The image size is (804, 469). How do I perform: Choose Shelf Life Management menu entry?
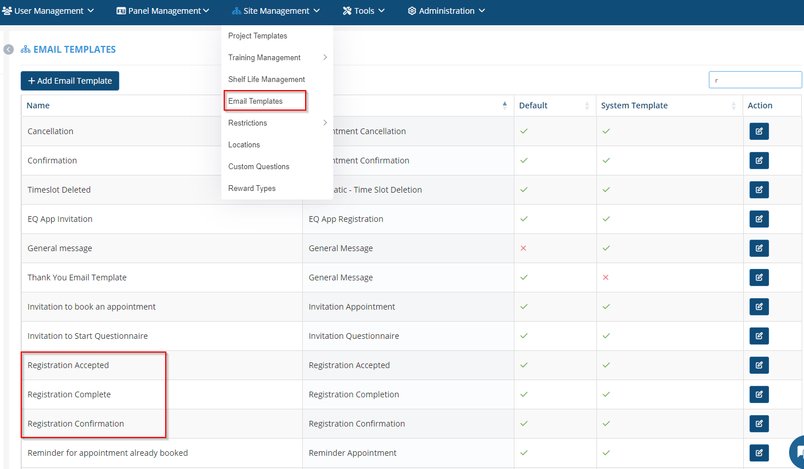pos(267,79)
